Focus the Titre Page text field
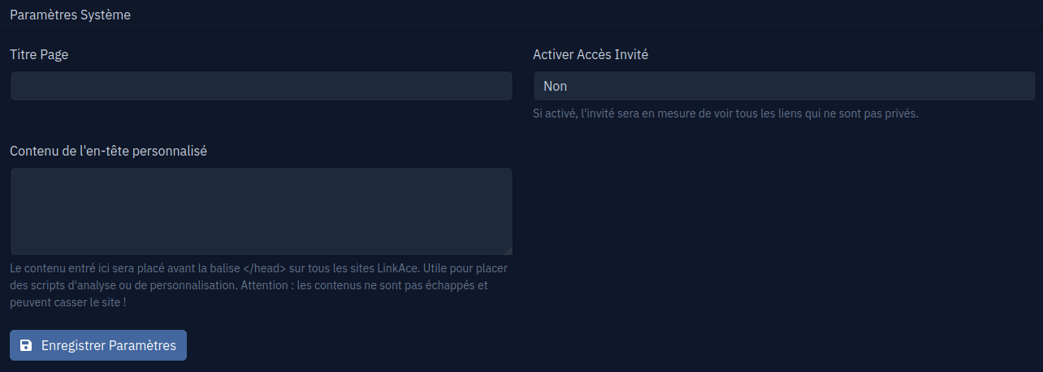Viewport: 1043px width, 372px height. pyautogui.click(x=262, y=86)
